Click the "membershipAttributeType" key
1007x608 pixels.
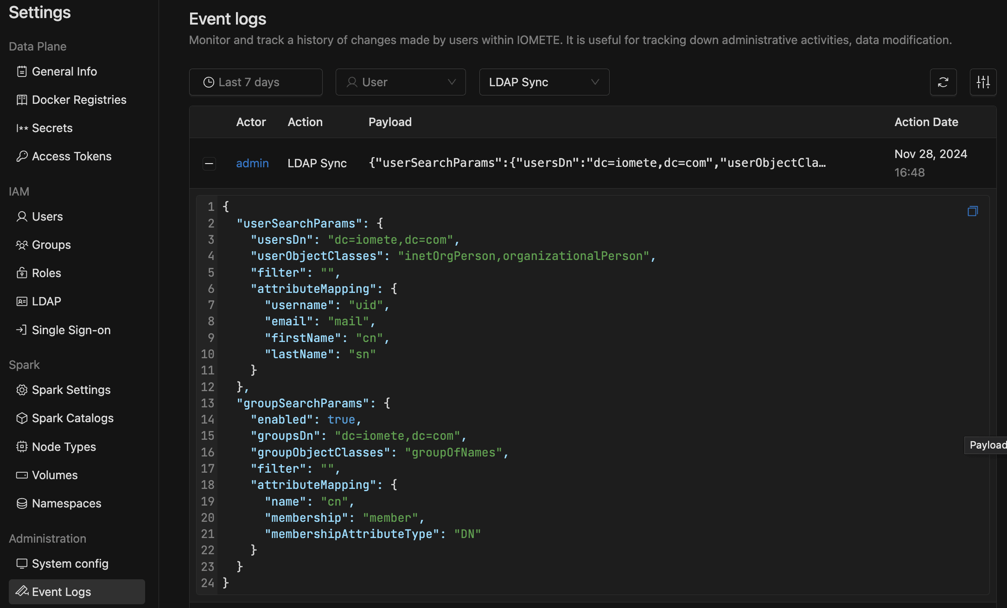352,534
